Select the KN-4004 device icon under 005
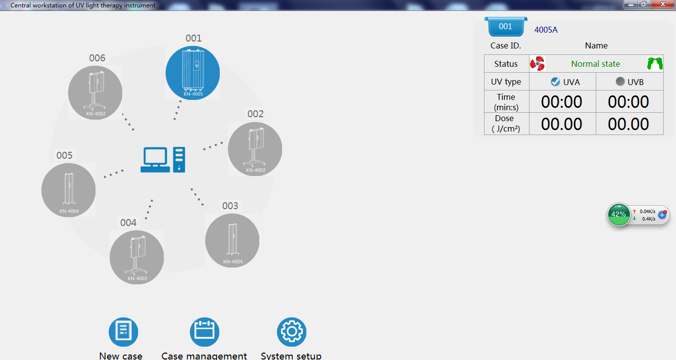The image size is (676, 360). click(68, 190)
